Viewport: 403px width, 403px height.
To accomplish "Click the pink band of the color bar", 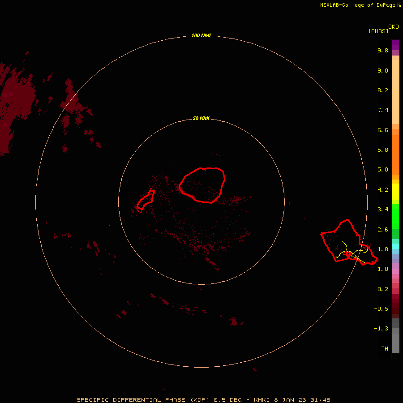I will coord(395,271).
